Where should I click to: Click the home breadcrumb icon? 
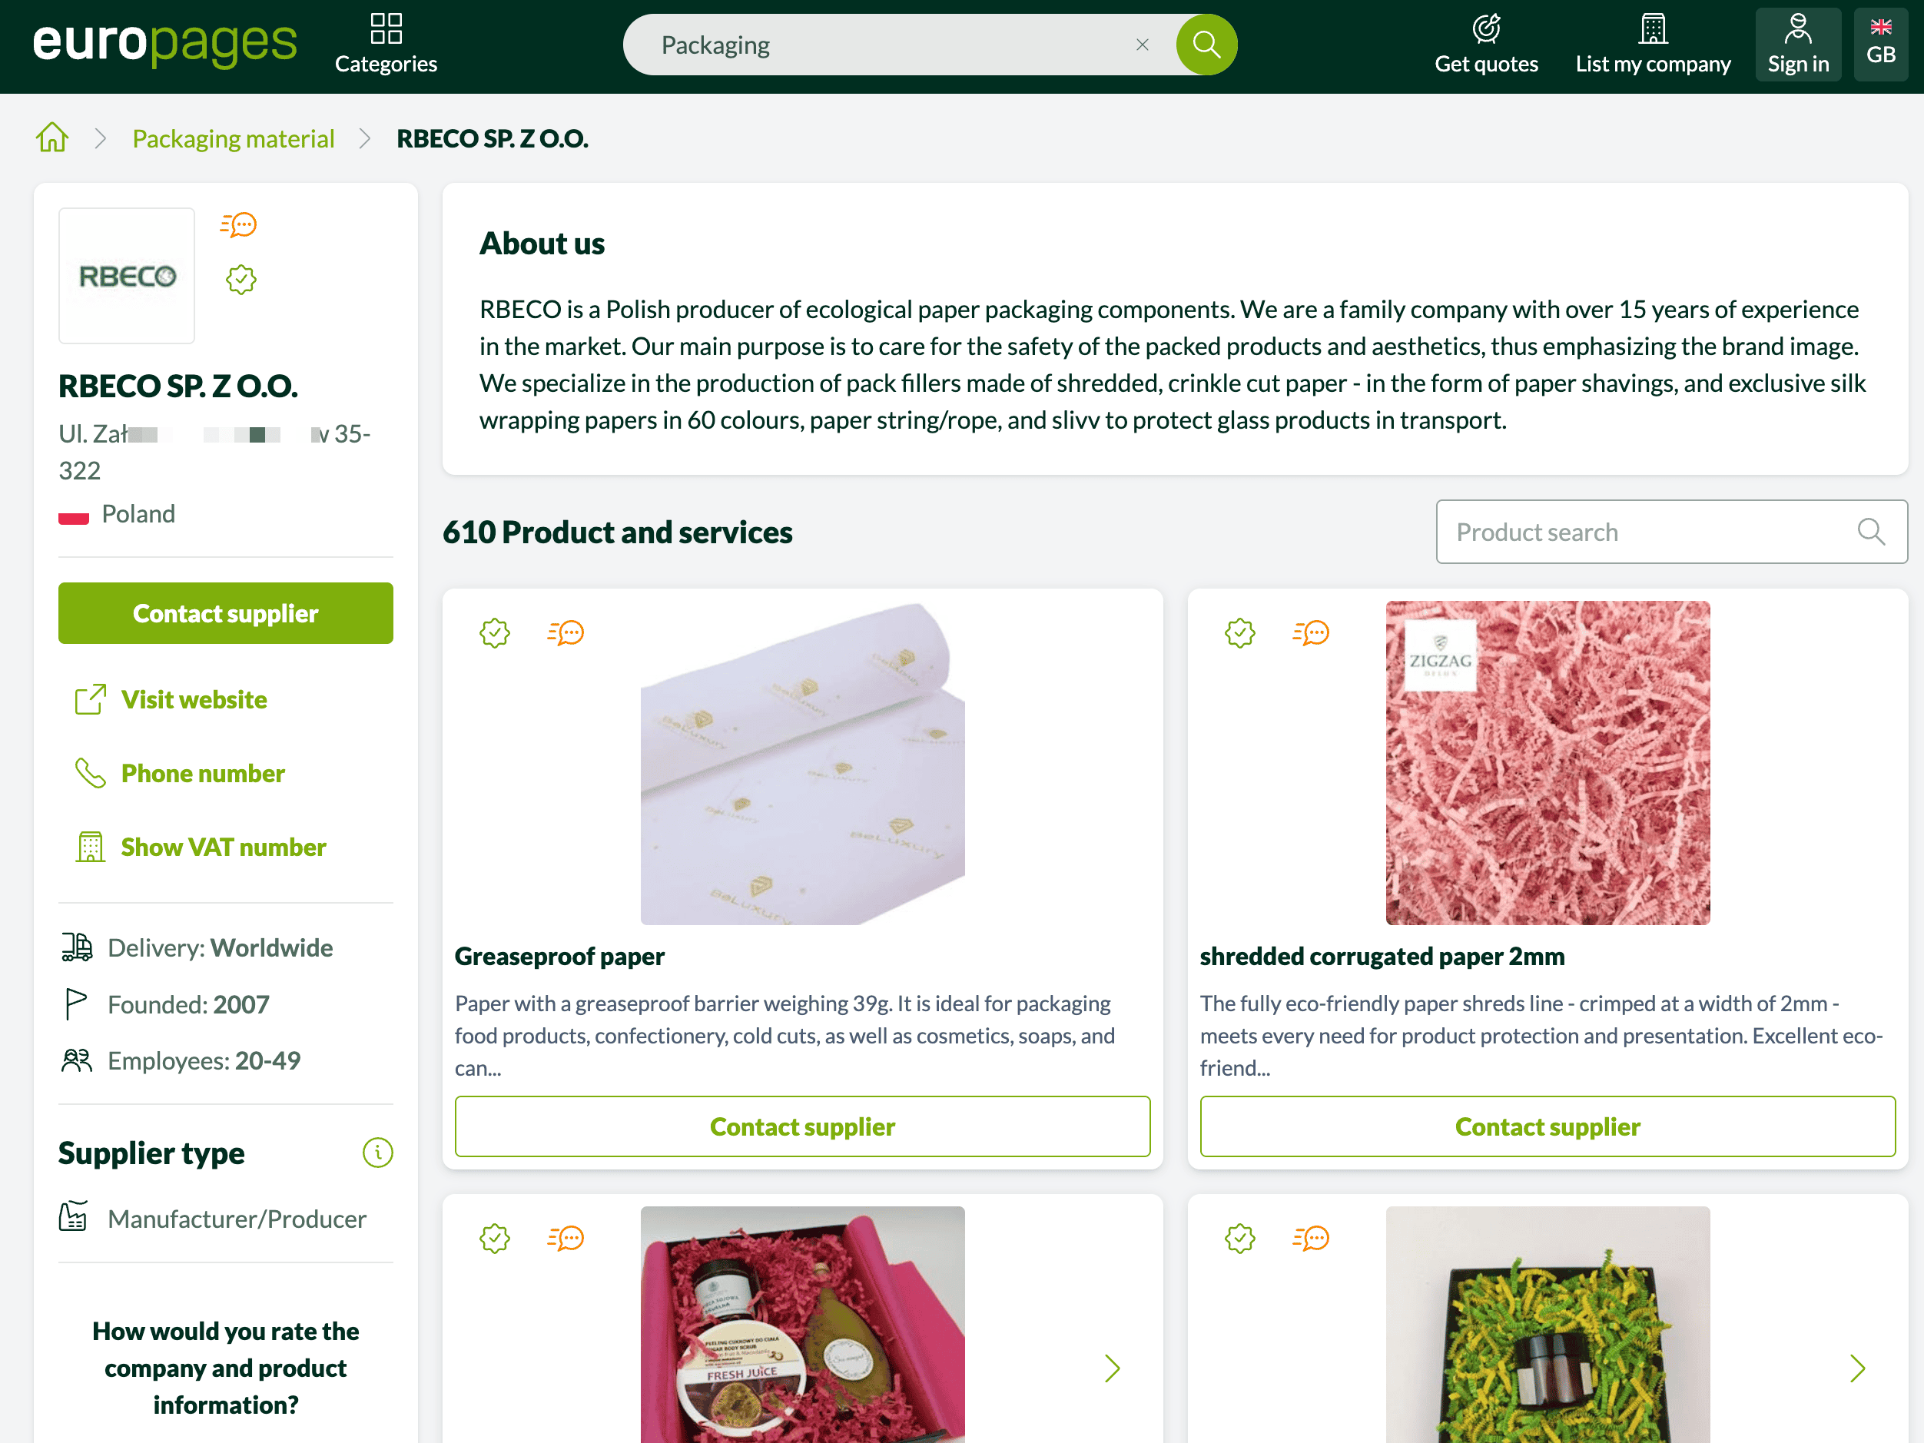pyautogui.click(x=52, y=138)
